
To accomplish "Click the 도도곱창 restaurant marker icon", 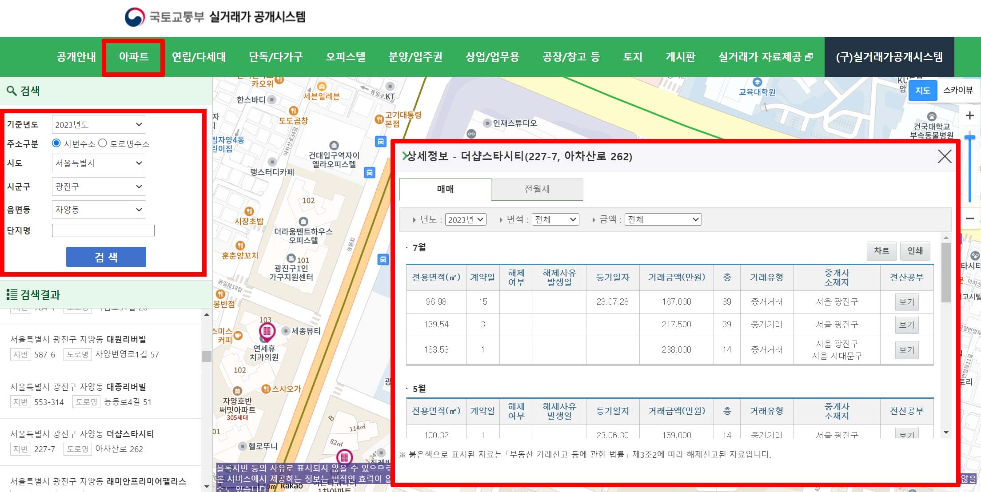I will [x=293, y=111].
